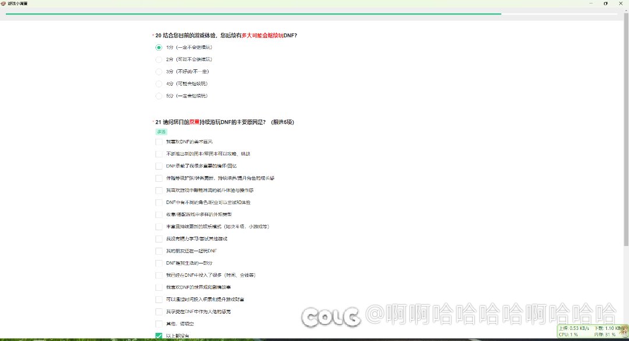Screen dimensions: 629x341
Task: Click the green 多选 tag
Action: click(161, 132)
